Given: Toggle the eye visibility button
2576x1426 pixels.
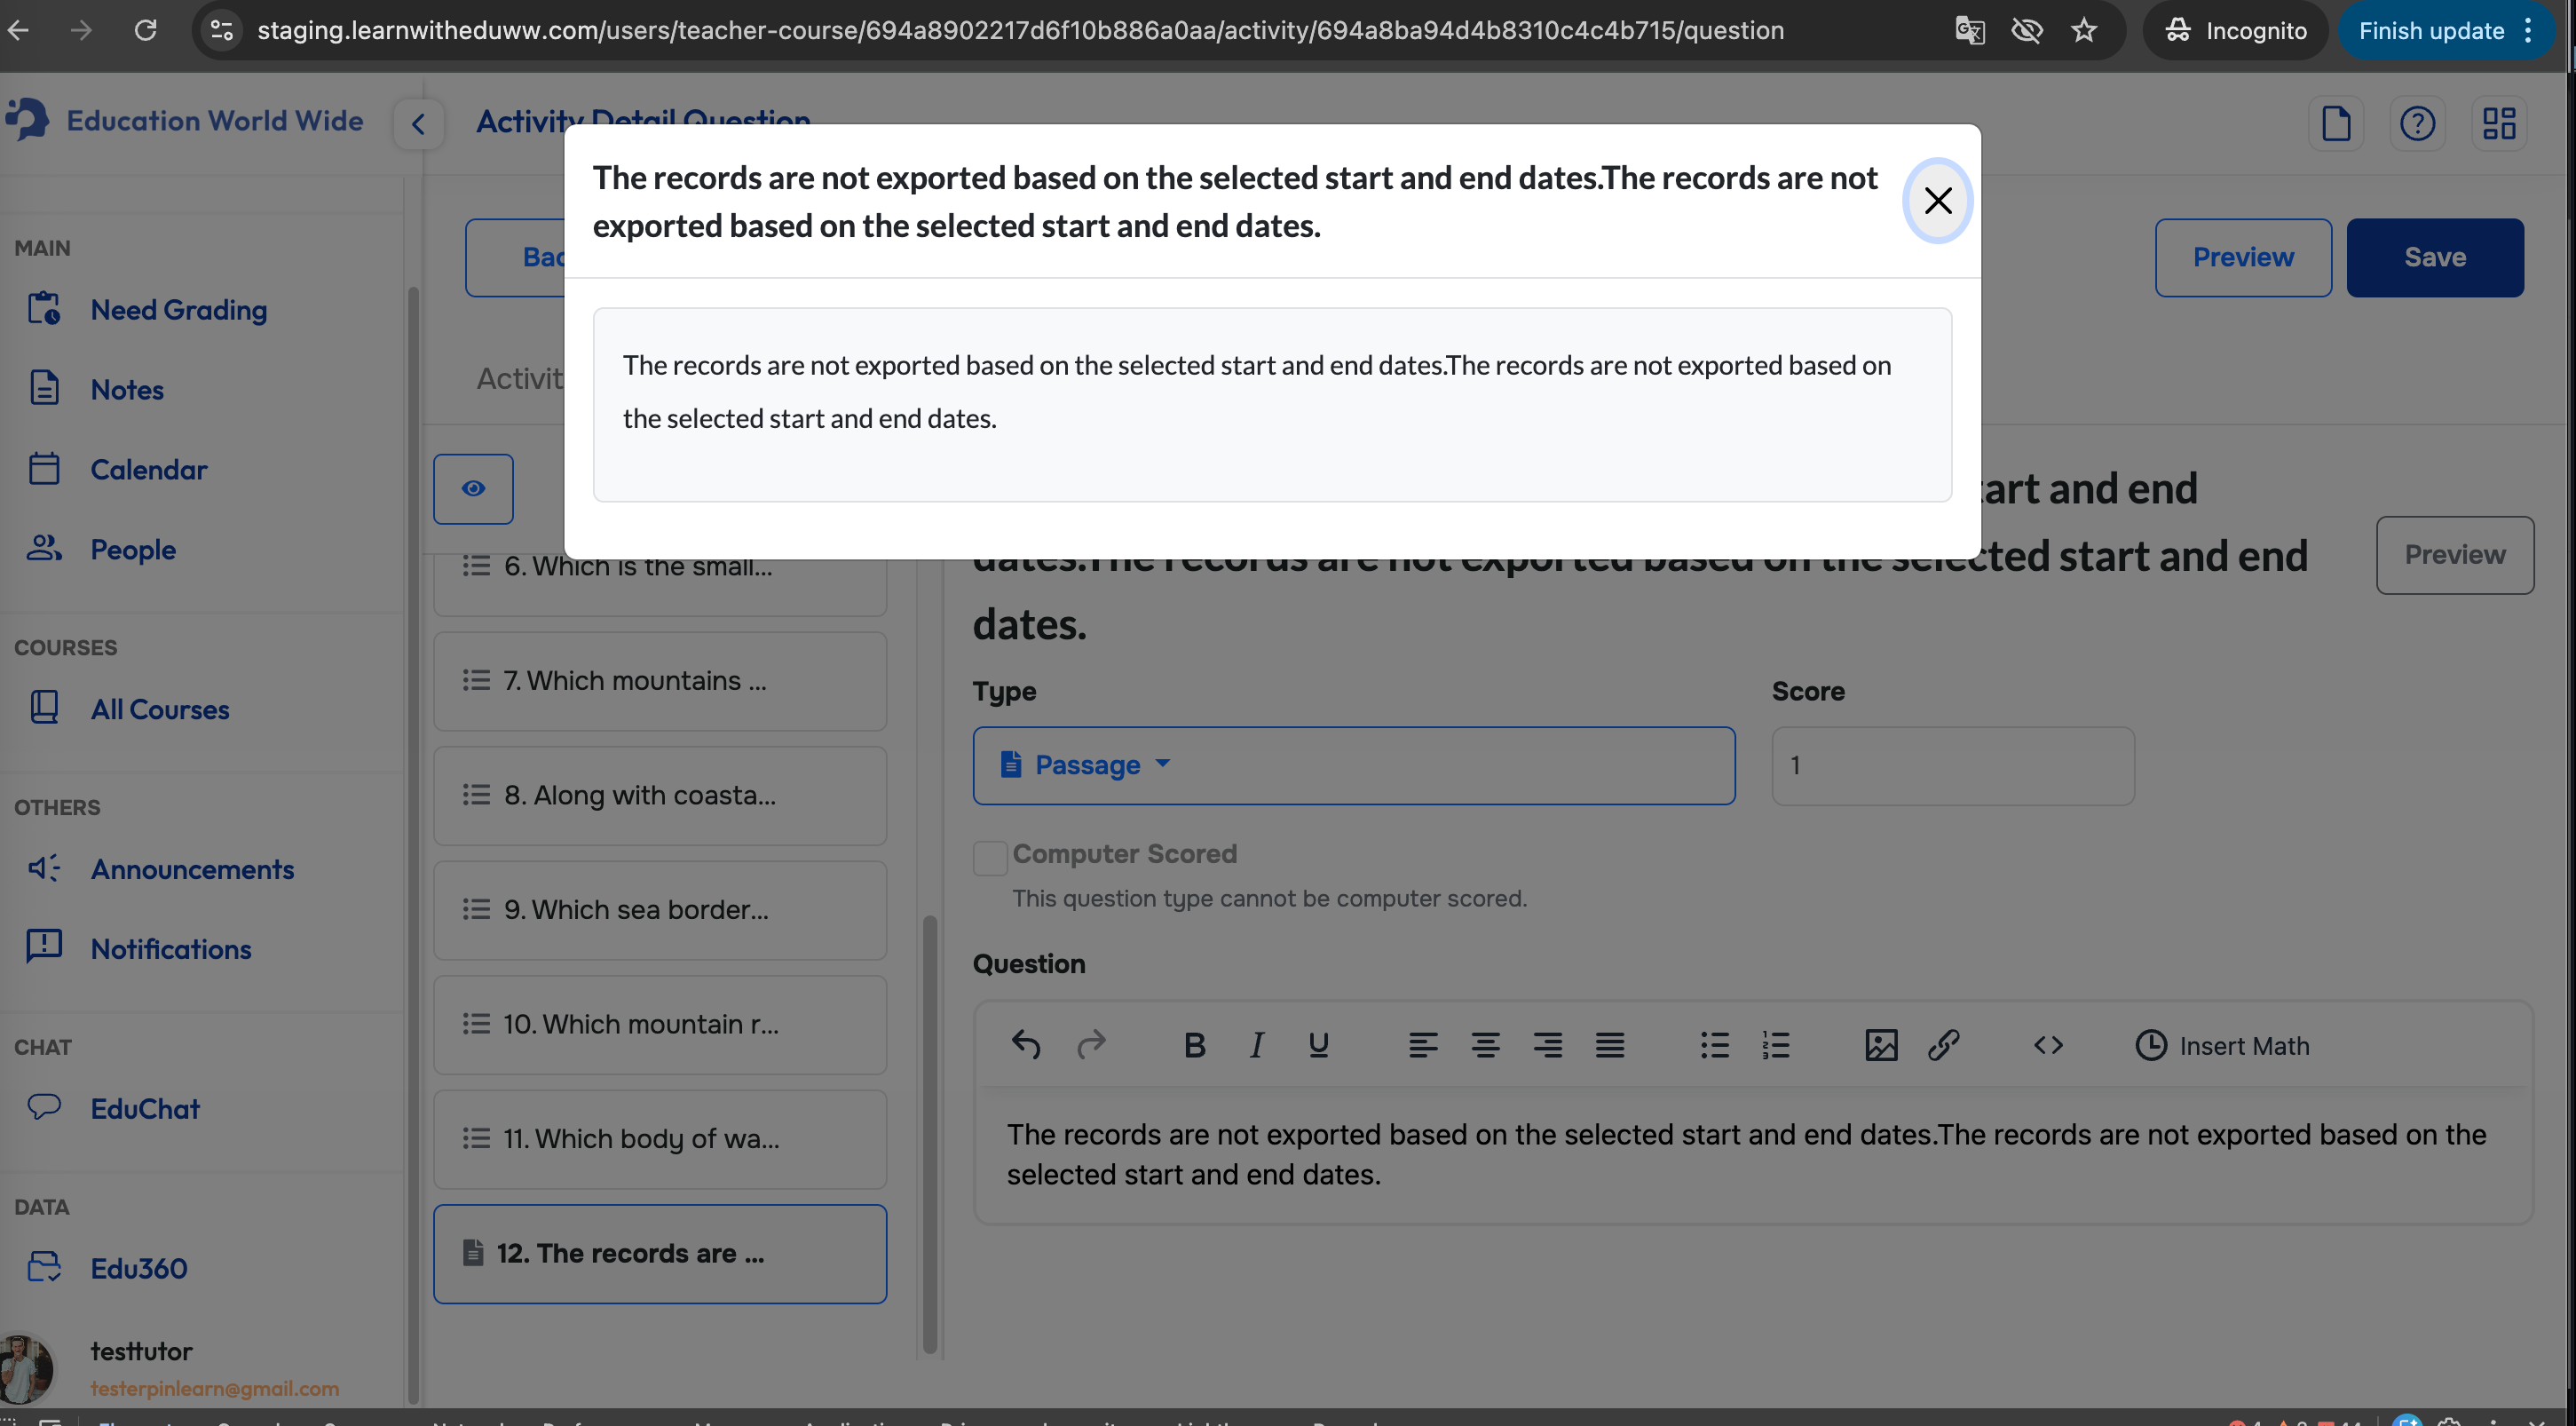Looking at the screenshot, I should (473, 488).
